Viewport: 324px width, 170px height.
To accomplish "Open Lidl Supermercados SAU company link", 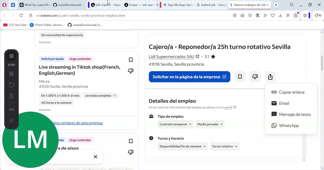I will (x=174, y=57).
